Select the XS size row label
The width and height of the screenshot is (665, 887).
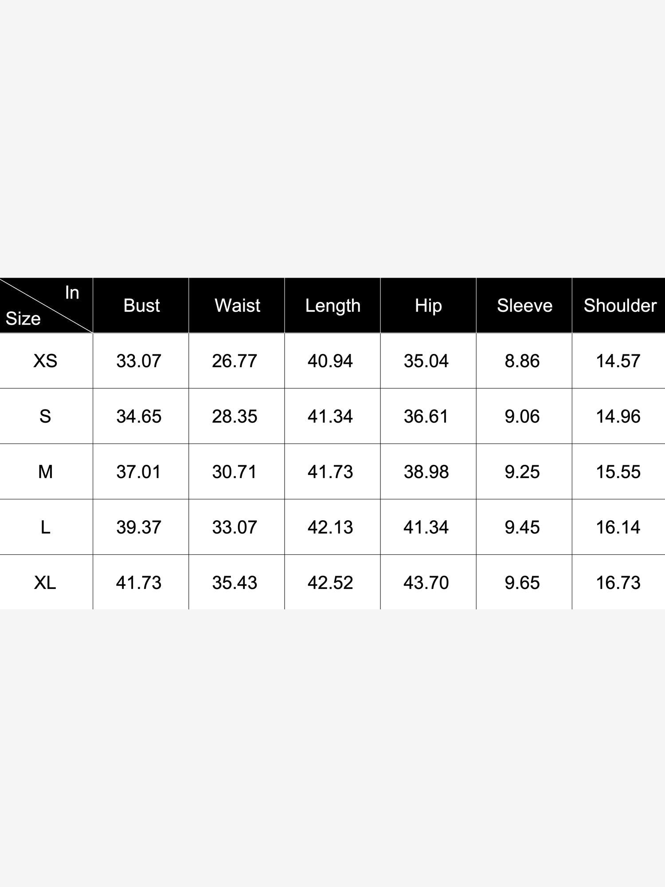coord(45,361)
